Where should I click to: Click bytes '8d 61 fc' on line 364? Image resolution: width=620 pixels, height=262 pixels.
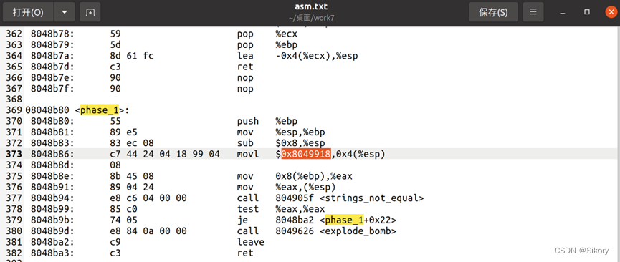[x=132, y=56]
